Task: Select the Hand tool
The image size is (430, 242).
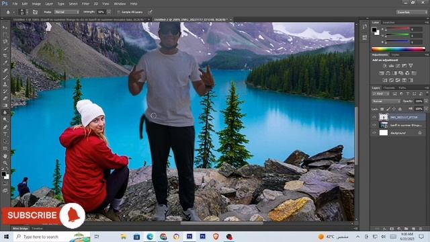Action: (x=5, y=156)
